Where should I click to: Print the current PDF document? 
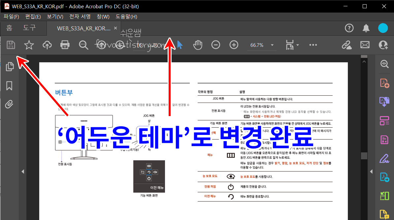(65, 45)
